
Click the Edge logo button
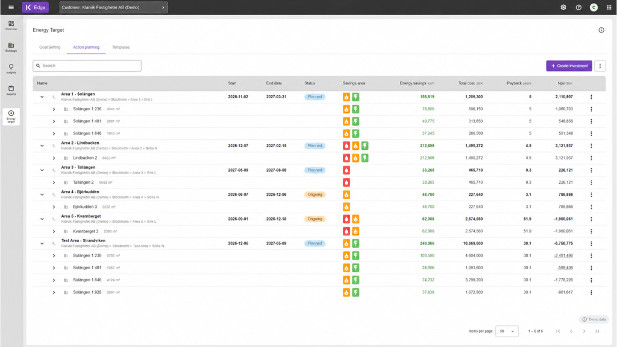click(36, 7)
